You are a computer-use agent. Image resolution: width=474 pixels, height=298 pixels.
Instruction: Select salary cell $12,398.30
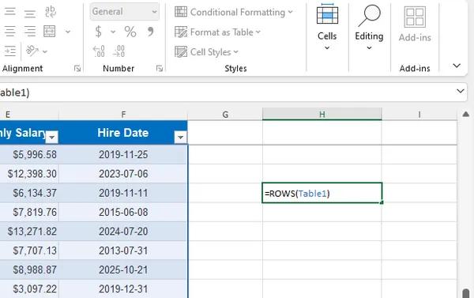click(29, 174)
